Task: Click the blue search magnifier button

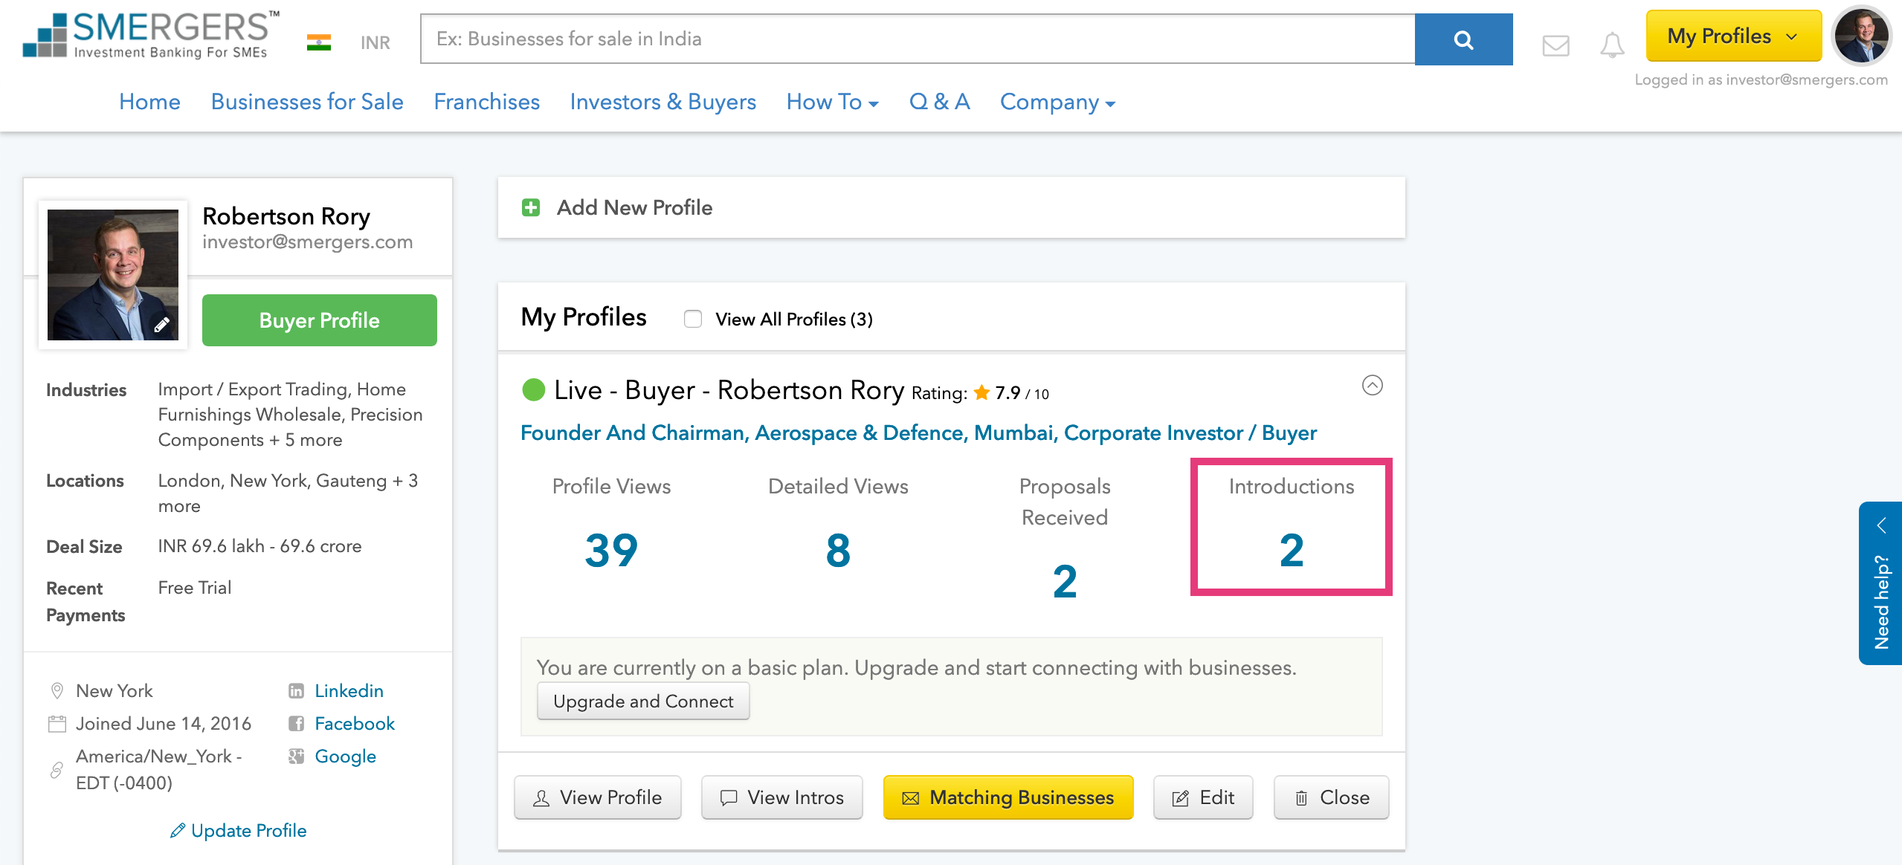Action: tap(1463, 39)
